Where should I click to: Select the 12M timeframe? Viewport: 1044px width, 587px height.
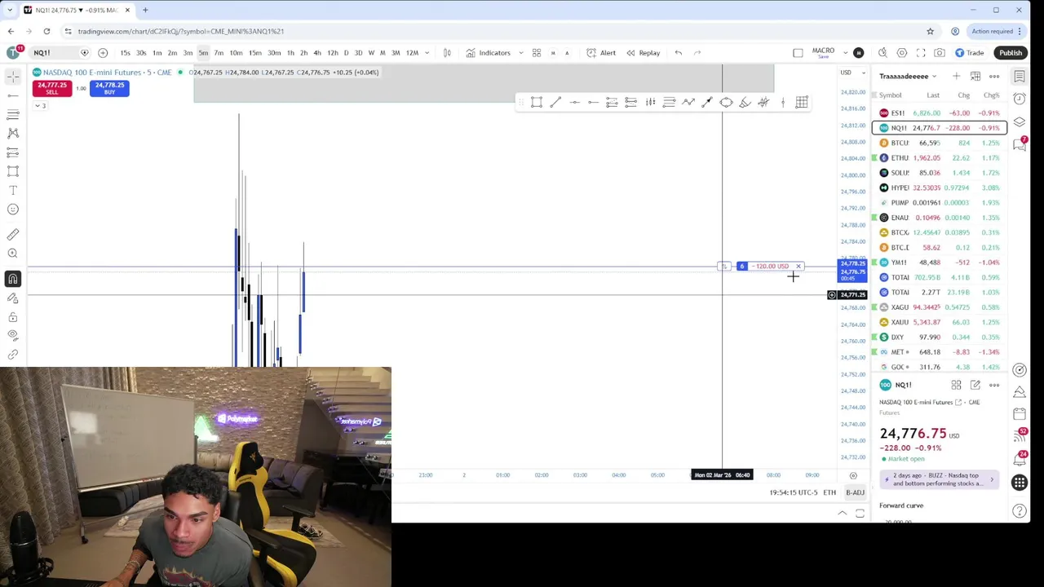point(412,53)
